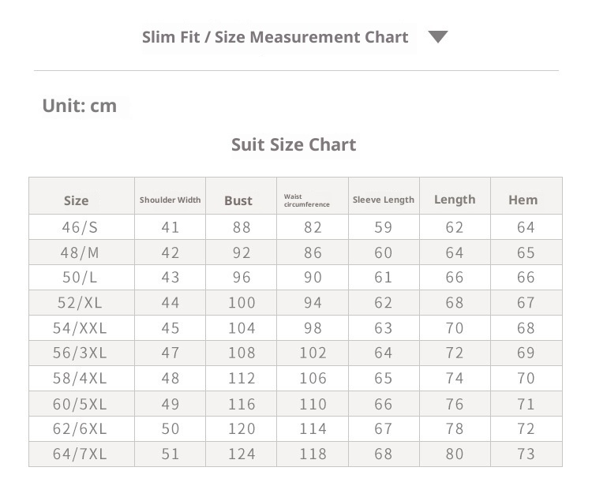Viewport: 592px width, 486px height.
Task: Click the 54/XXL size row label
Action: [81, 328]
